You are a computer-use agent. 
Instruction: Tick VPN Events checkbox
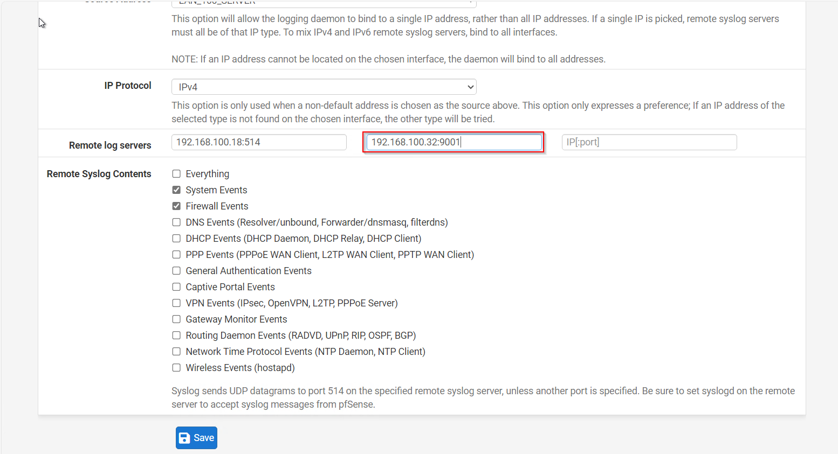pyautogui.click(x=176, y=303)
